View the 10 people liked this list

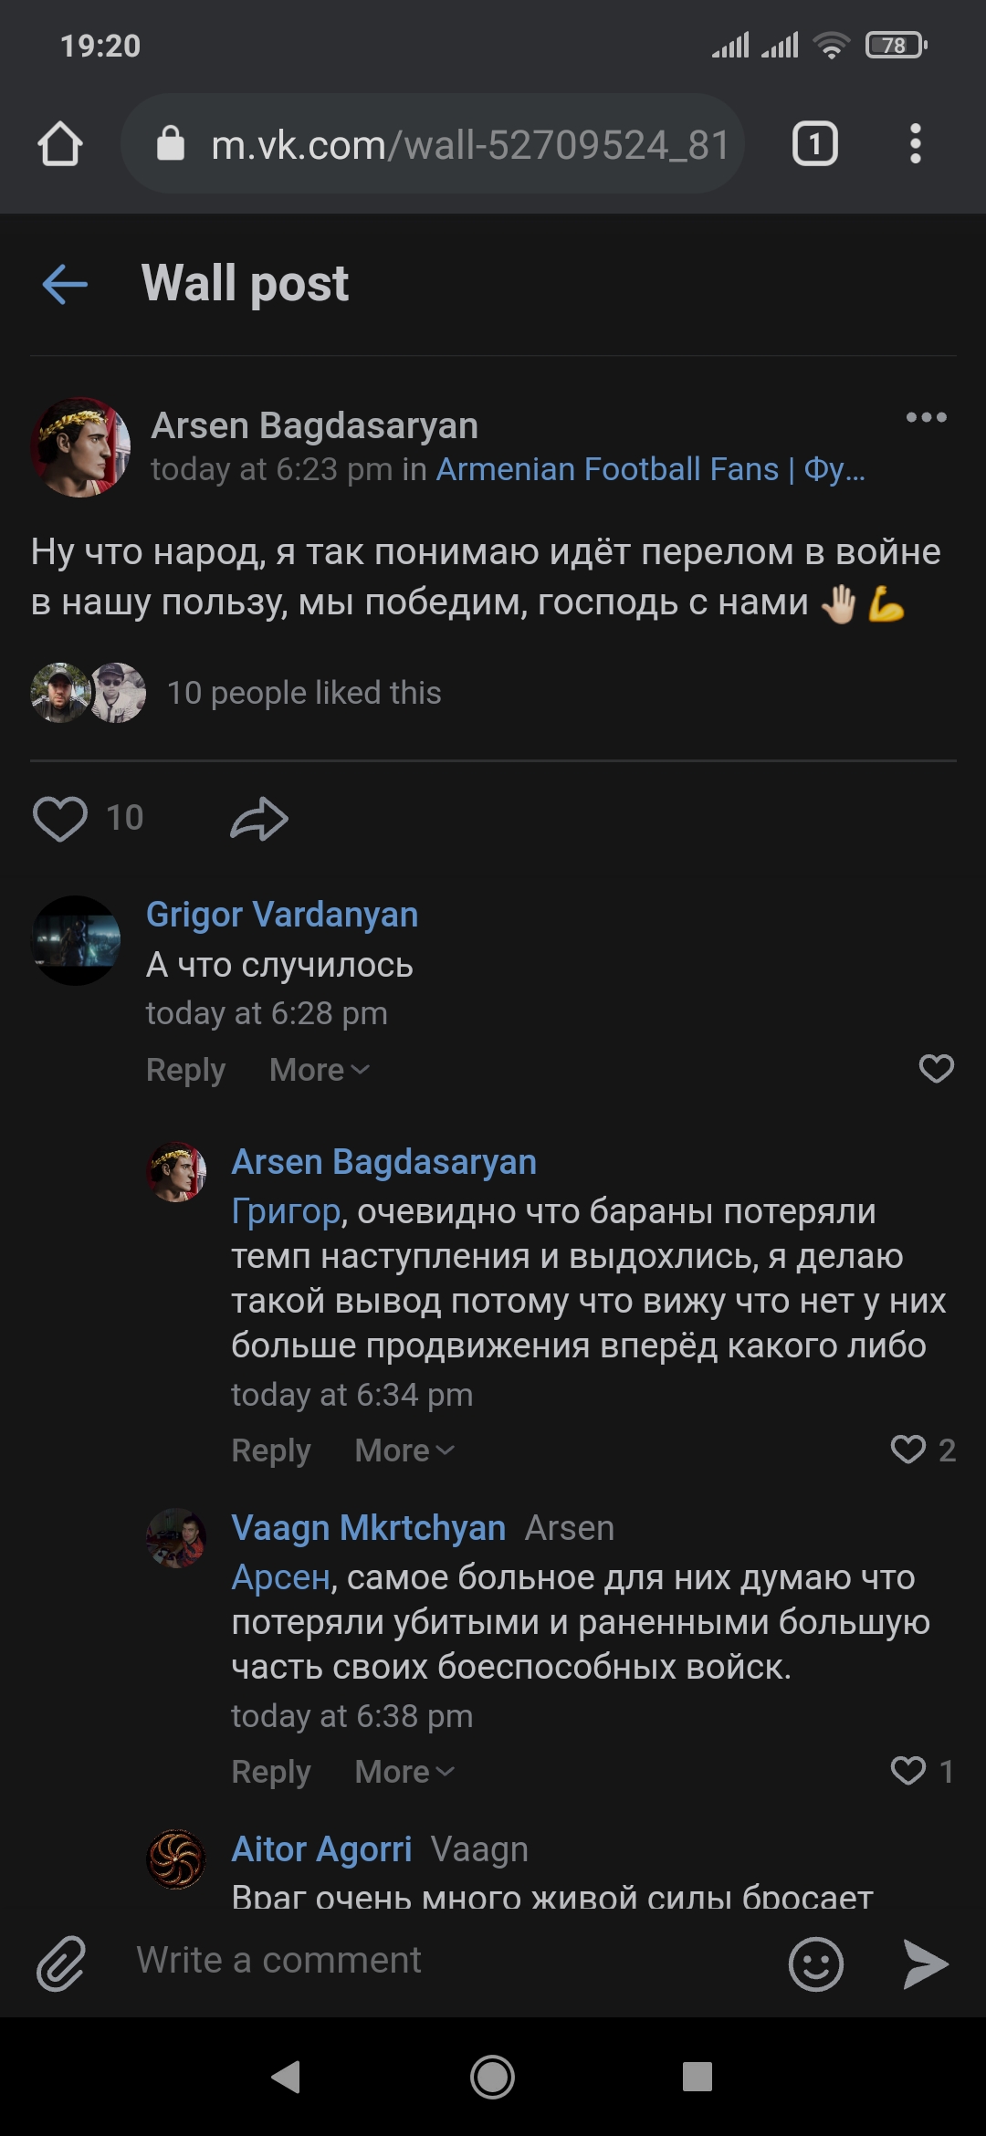[304, 692]
